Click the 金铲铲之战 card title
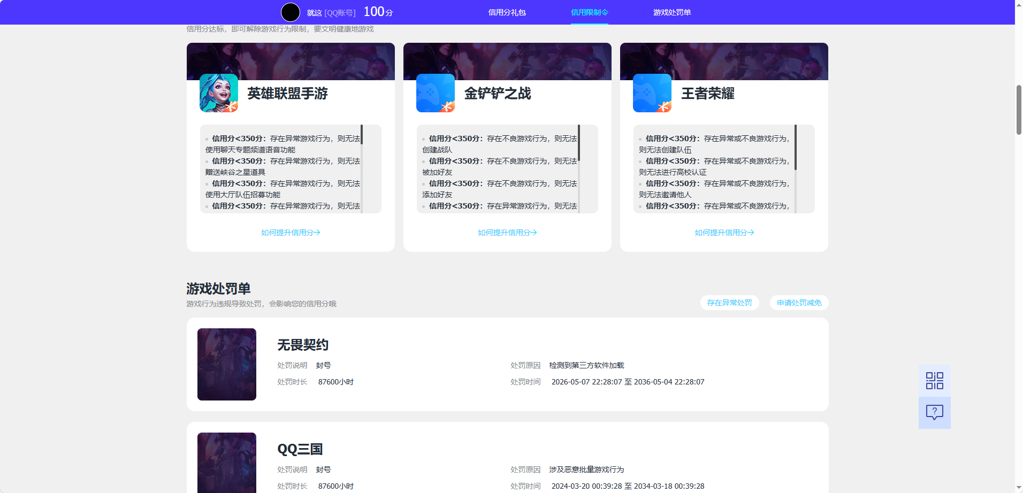 (x=498, y=94)
